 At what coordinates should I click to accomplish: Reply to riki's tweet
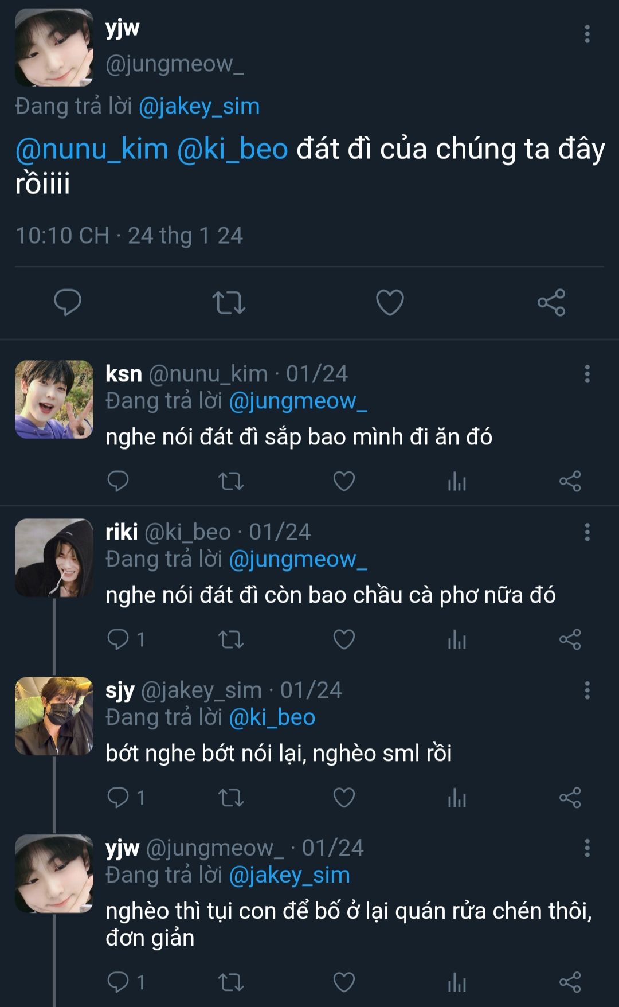pyautogui.click(x=118, y=639)
